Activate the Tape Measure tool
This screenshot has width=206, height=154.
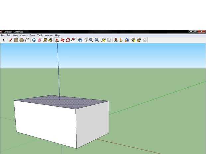tap(45, 40)
